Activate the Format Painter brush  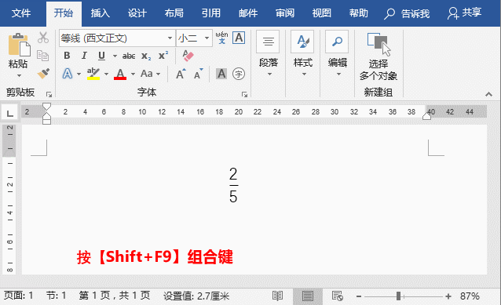43,74
